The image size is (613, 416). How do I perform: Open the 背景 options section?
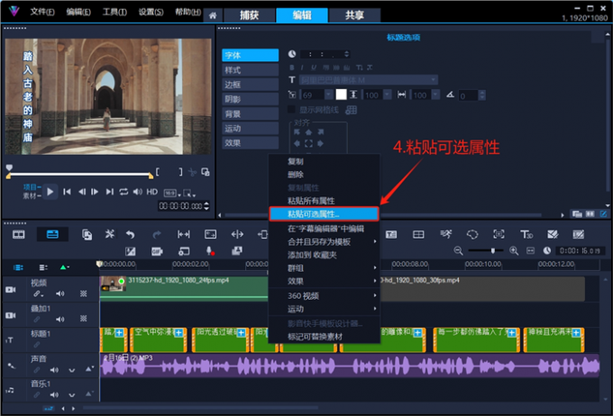click(251, 114)
